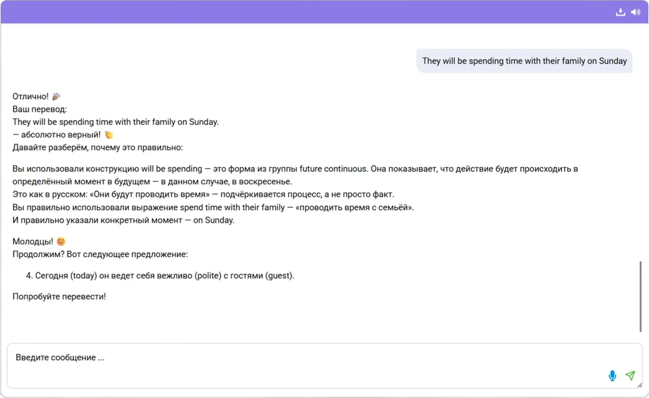Click the user message bubble about Sunday

524,61
